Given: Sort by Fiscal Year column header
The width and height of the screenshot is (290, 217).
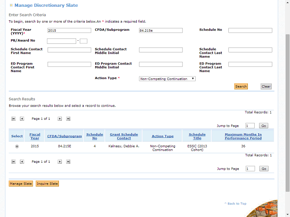Looking at the screenshot, I should pos(35,136).
